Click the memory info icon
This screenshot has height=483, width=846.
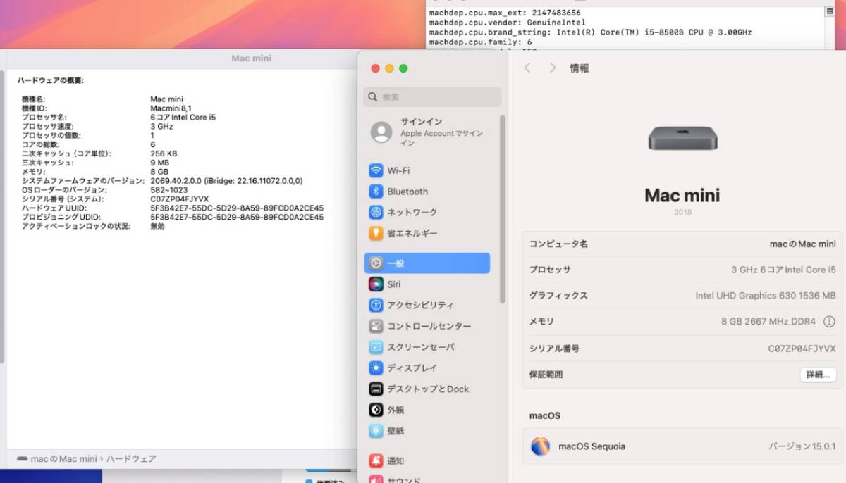click(829, 322)
